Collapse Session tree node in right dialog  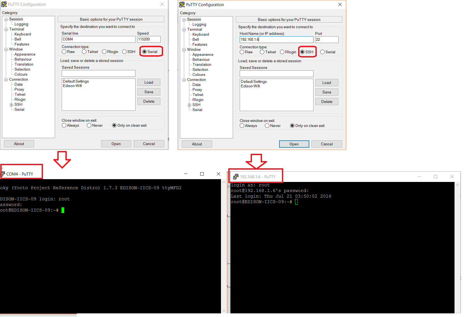[184, 20]
